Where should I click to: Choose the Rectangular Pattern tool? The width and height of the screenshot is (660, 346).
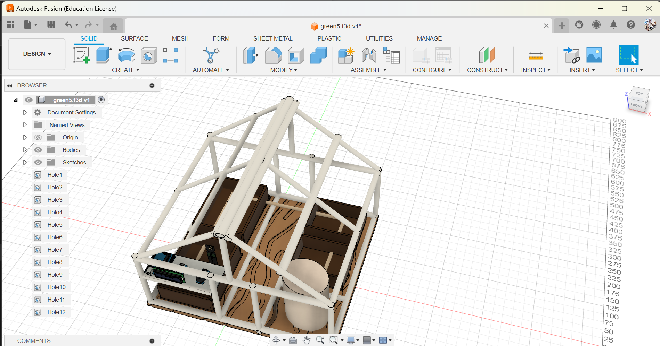(171, 55)
